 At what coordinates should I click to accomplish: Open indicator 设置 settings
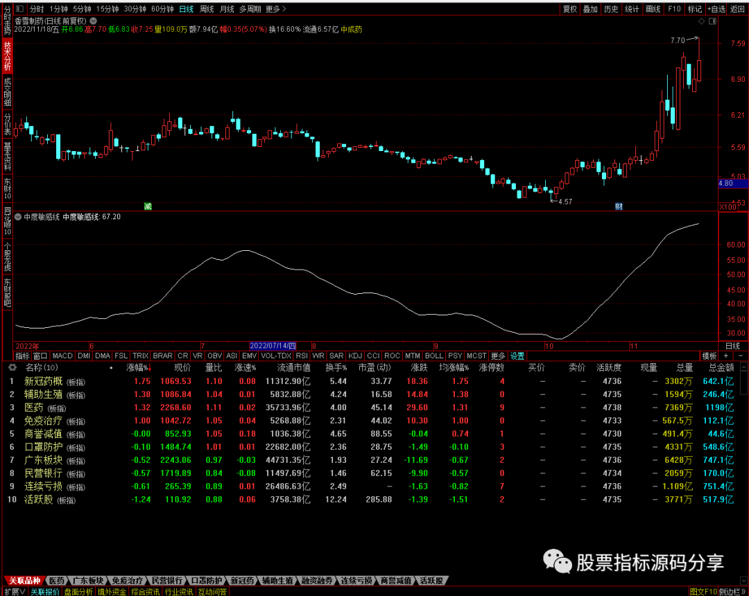(517, 356)
